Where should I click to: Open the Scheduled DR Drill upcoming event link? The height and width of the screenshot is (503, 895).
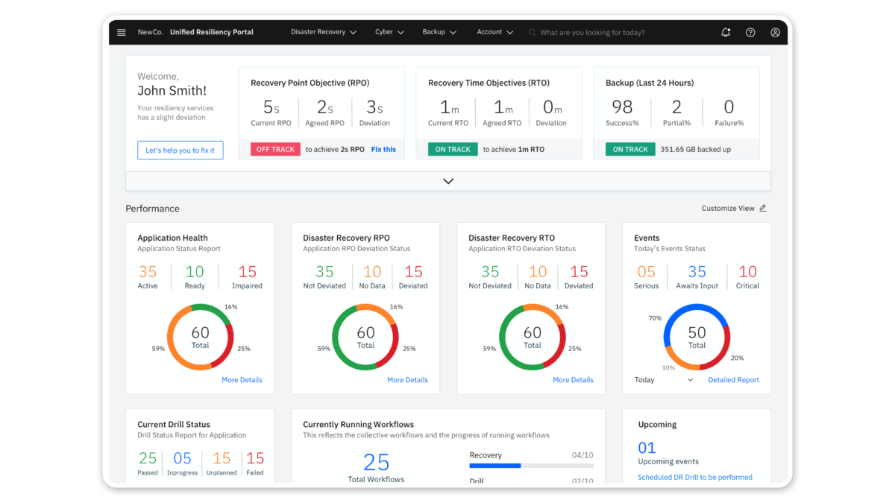point(694,477)
